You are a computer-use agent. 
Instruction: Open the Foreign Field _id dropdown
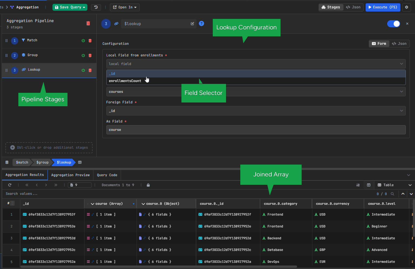[256, 111]
